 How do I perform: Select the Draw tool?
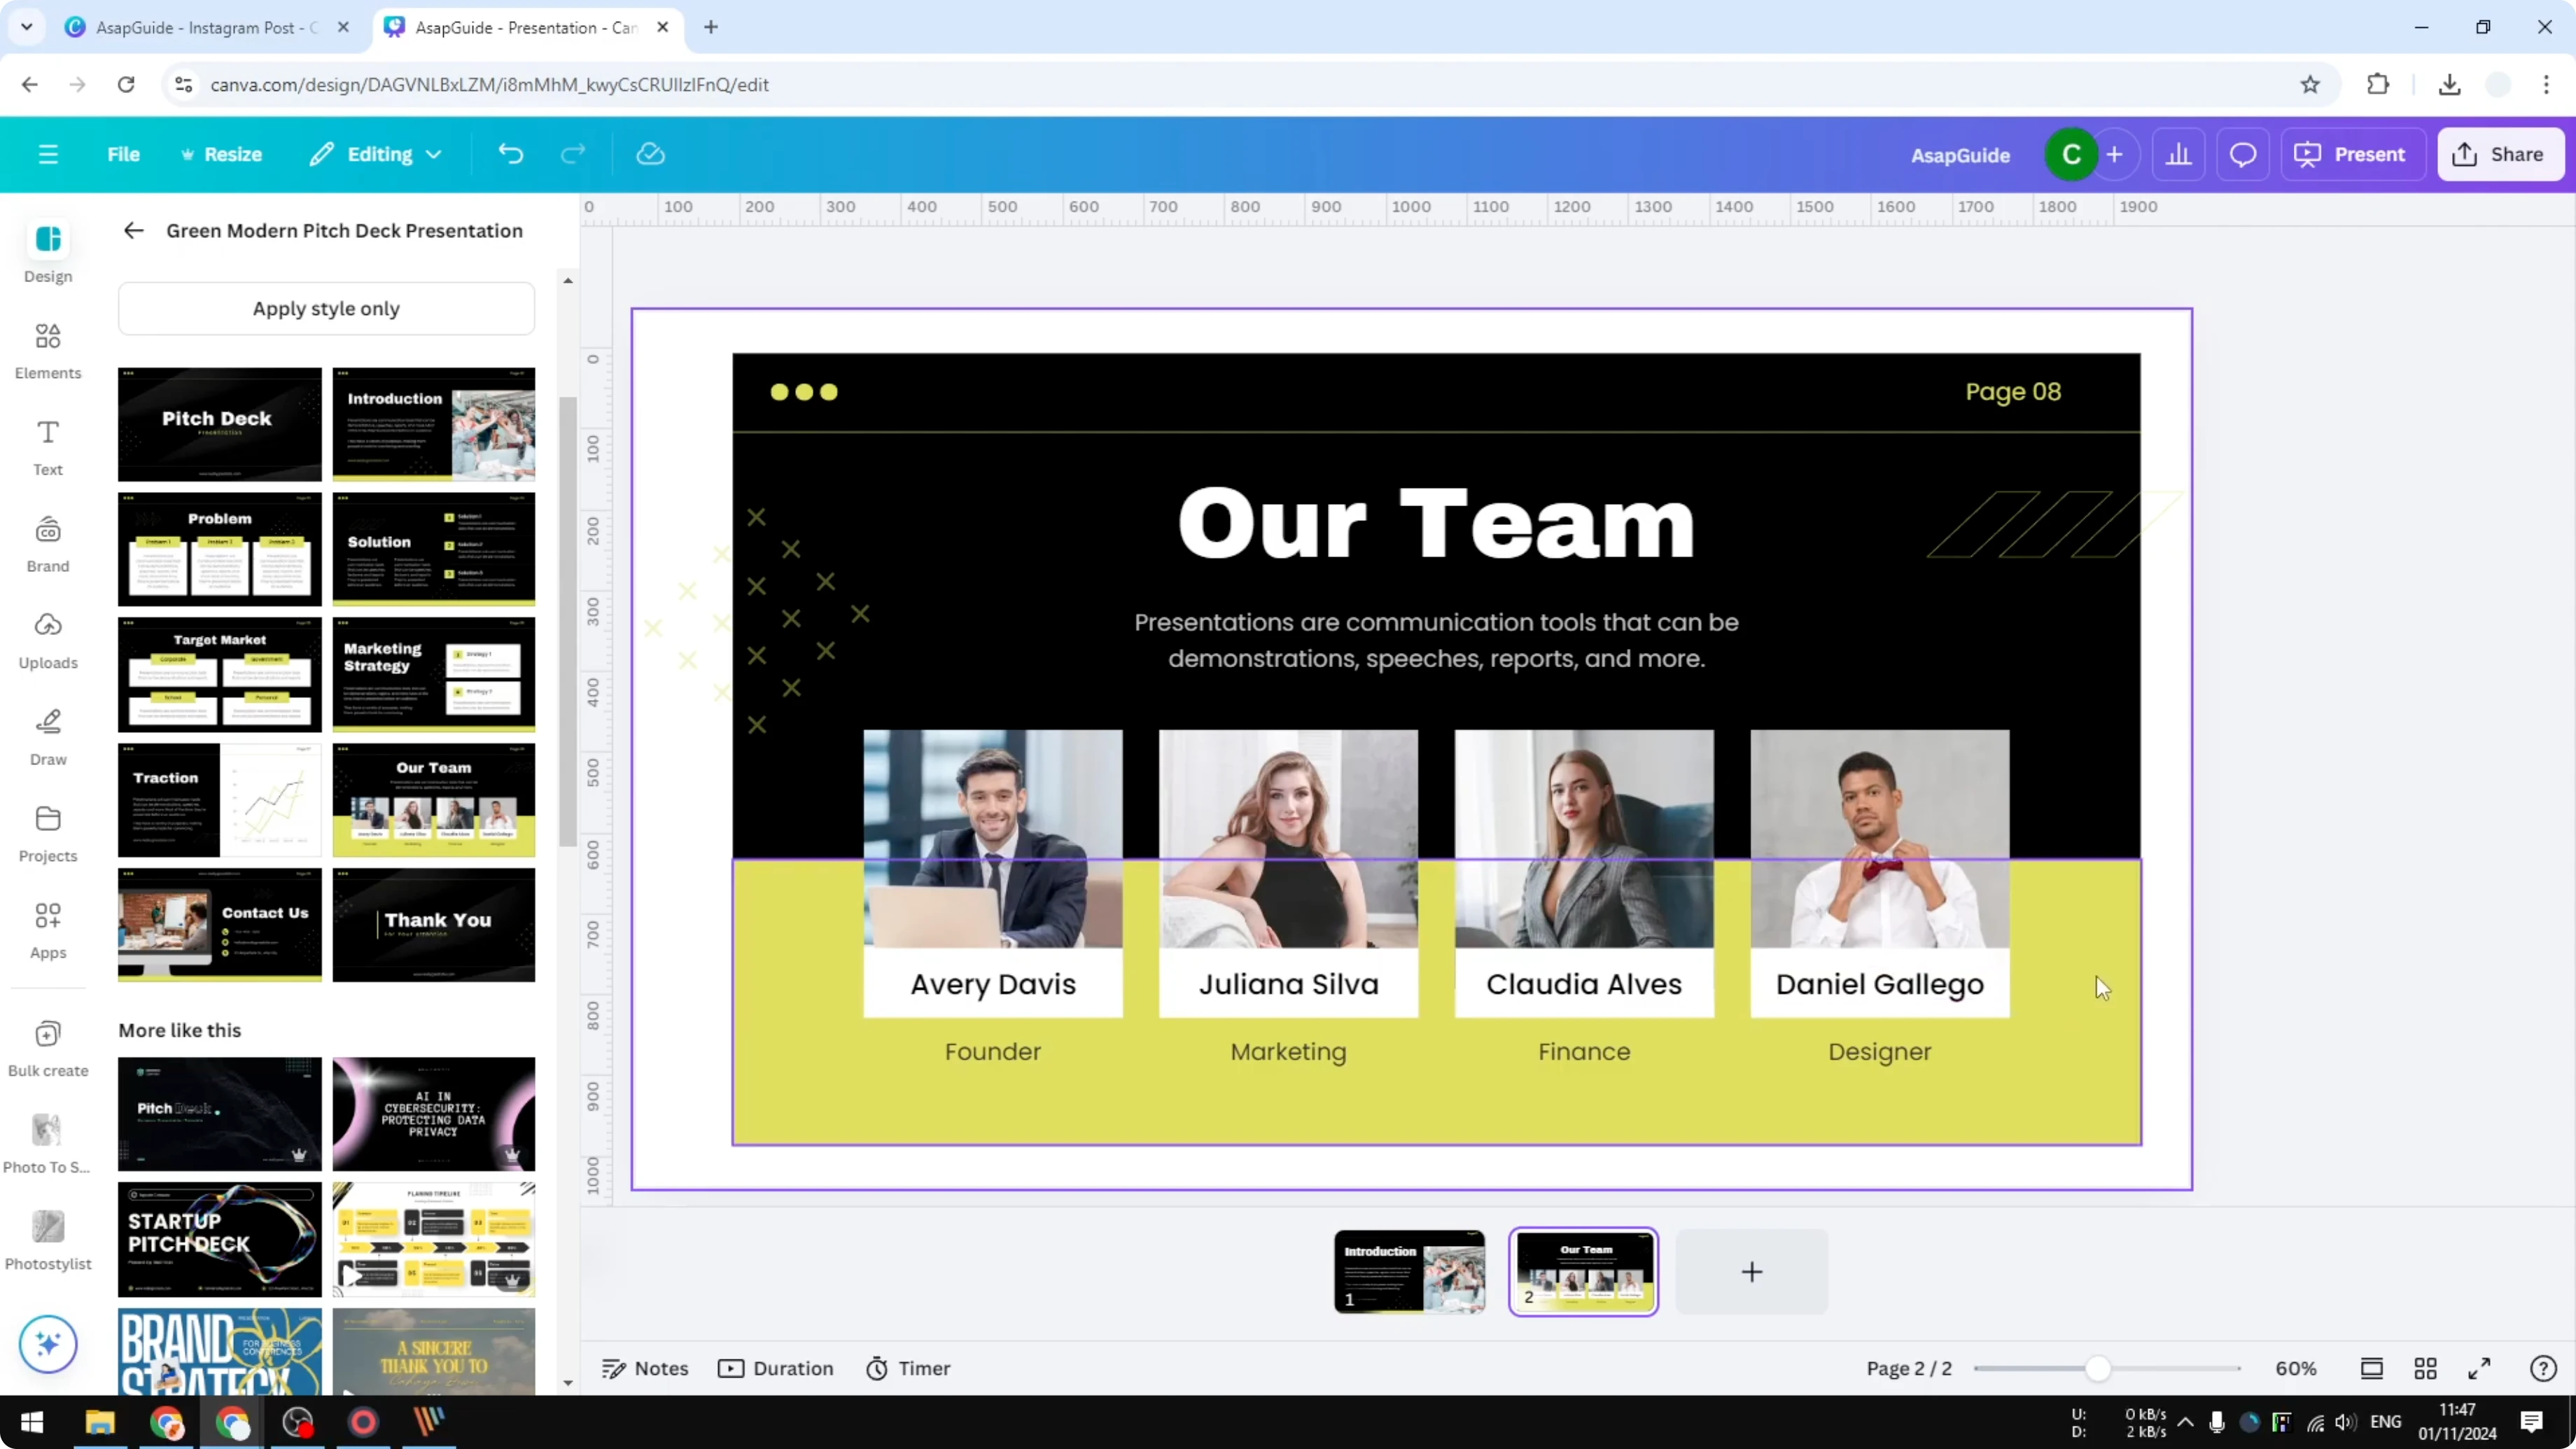click(47, 735)
